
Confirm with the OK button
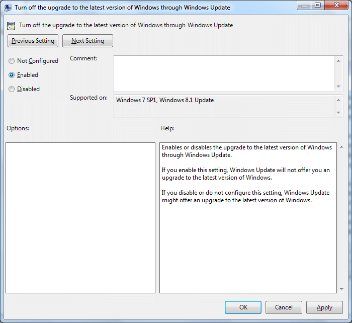[243, 307]
